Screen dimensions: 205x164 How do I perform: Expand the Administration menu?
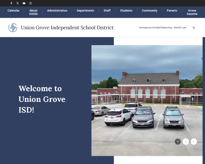(x=57, y=11)
